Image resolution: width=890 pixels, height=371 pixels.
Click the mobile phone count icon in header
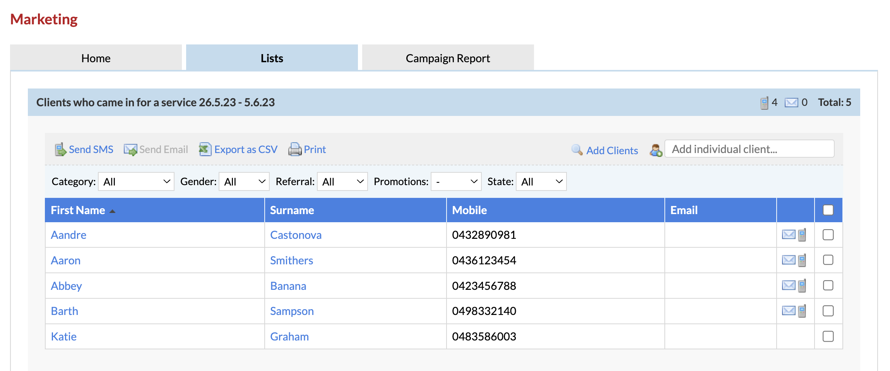[764, 103]
